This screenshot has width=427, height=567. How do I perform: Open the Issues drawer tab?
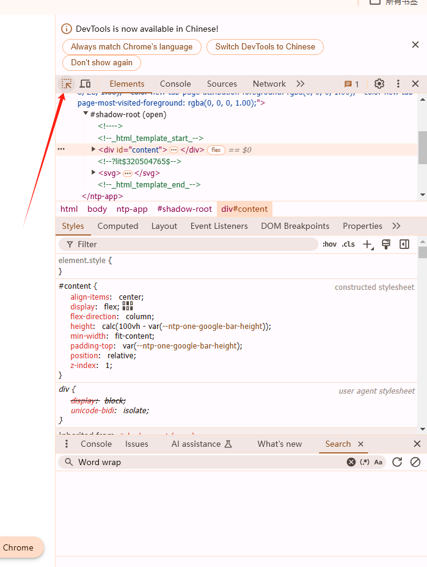(137, 444)
